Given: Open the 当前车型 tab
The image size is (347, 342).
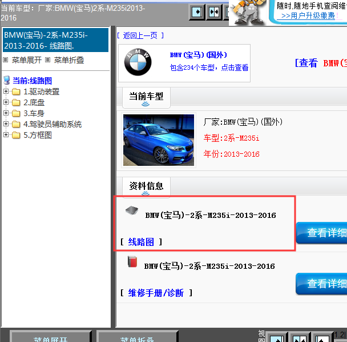Looking at the screenshot, I should pyautogui.click(x=146, y=98).
